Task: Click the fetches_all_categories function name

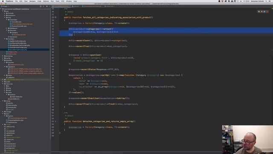Action: 118,17
